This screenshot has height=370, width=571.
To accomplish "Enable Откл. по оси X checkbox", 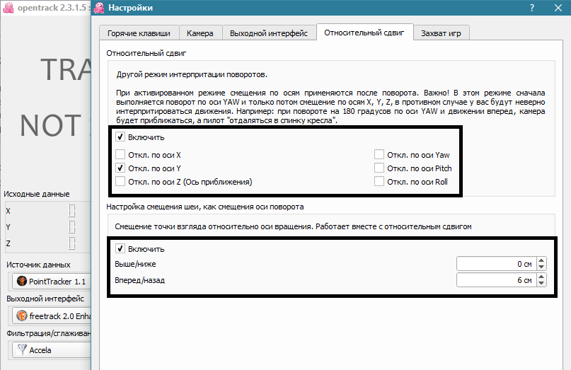I will click(x=120, y=154).
